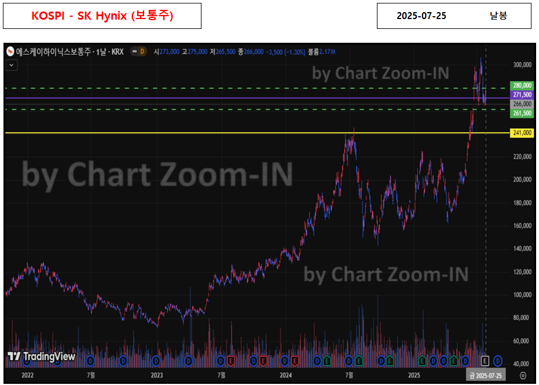539x385 pixels.
Task: Select the yellow 241,000 price label
Action: tap(522, 132)
